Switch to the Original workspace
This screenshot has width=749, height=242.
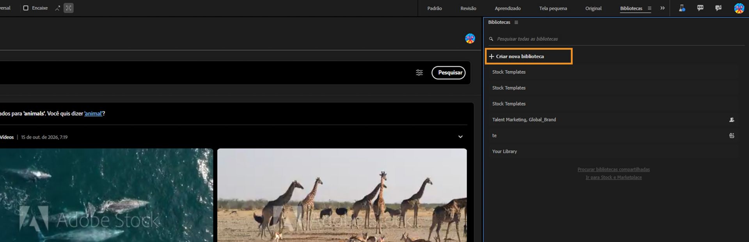pos(593,8)
